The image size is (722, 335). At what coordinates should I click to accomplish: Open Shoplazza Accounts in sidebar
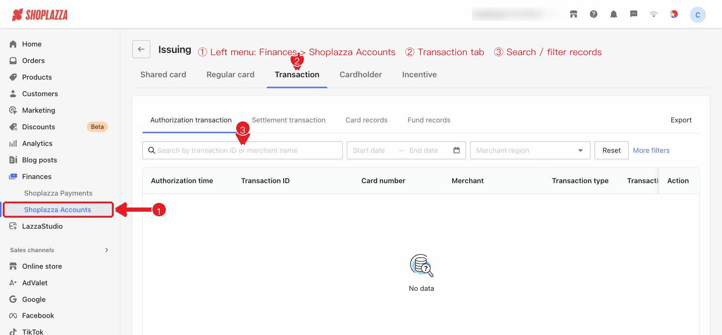click(58, 210)
